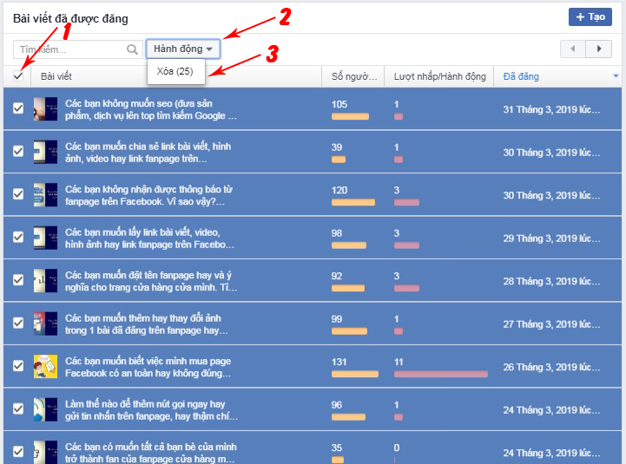Screen dimensions: 626x464
Task: Uncheck the 'mua page Facebook' post checkbox
Action: [18, 366]
